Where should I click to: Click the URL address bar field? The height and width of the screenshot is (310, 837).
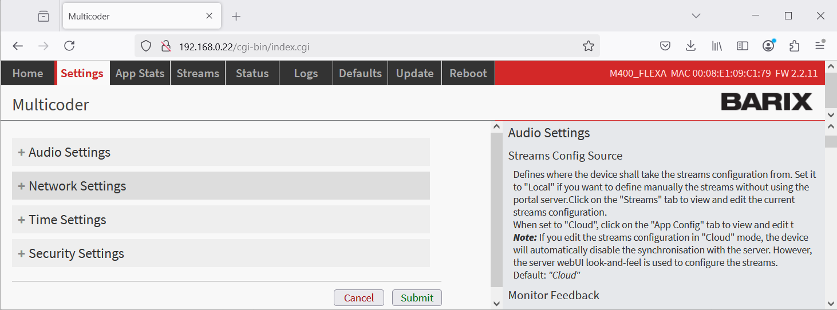point(372,46)
